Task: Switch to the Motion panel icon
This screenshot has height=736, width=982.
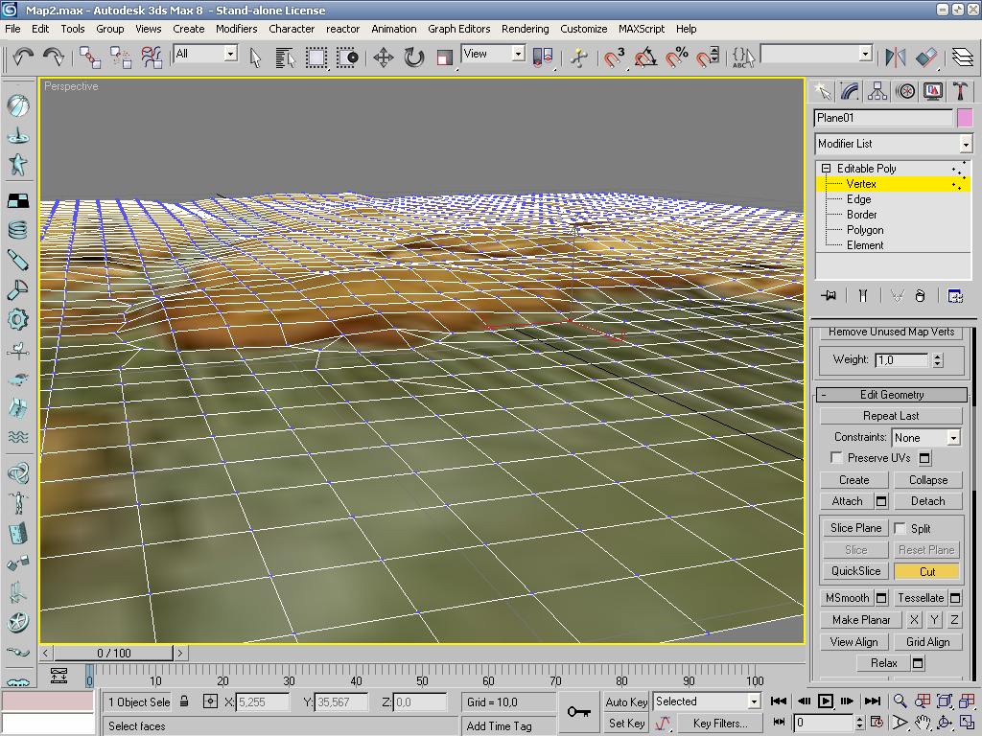Action: [x=905, y=91]
